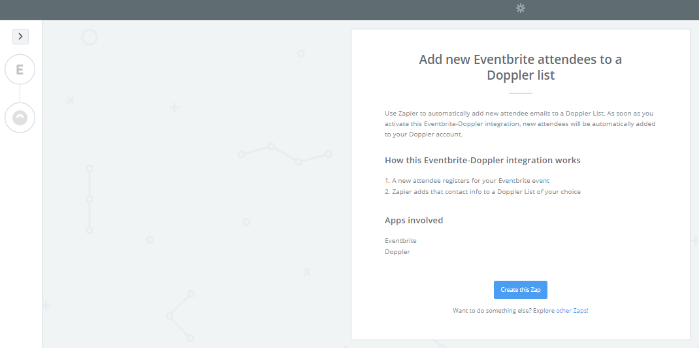The height and width of the screenshot is (348, 699).
Task: Open the 'other Zaps!' link
Action: tap(572, 310)
